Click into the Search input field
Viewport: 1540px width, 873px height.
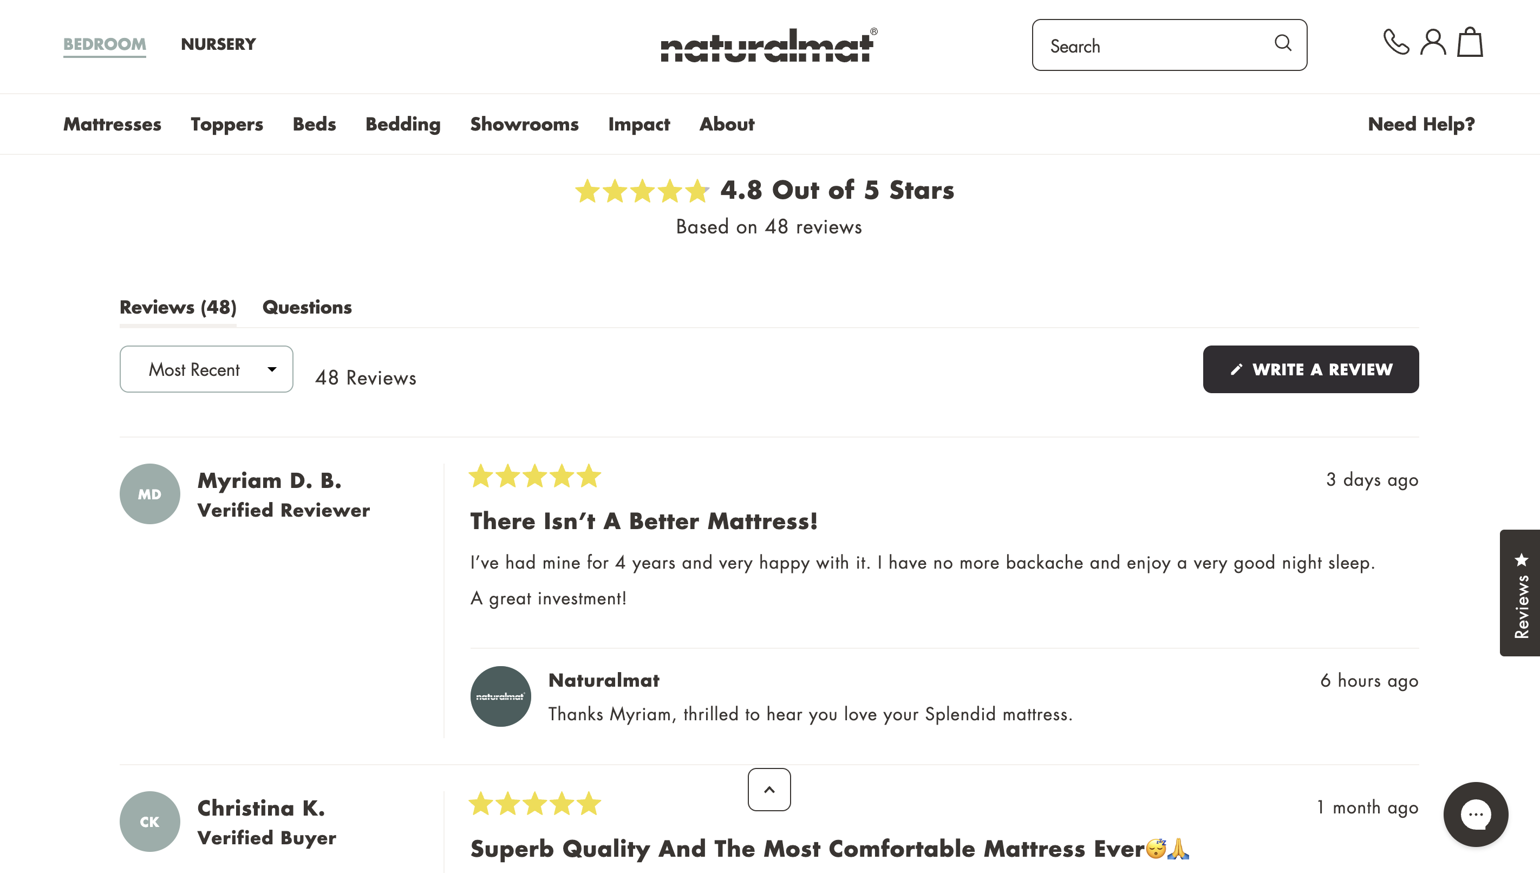[x=1170, y=45]
